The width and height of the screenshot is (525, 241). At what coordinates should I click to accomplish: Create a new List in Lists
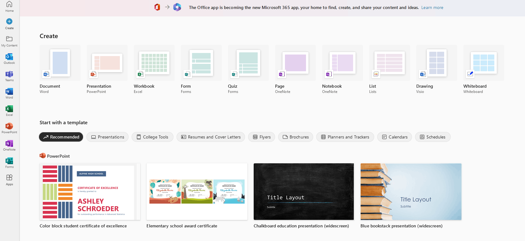click(390, 69)
